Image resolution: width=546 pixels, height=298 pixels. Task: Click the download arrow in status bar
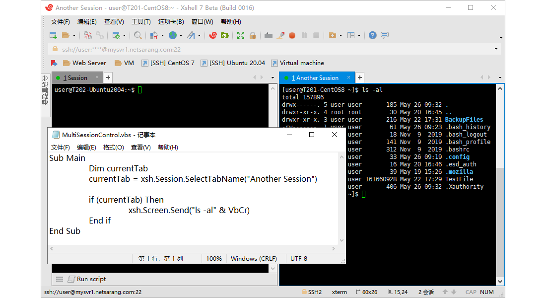coord(453,292)
